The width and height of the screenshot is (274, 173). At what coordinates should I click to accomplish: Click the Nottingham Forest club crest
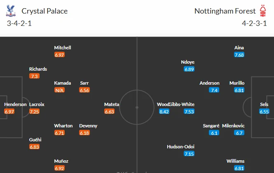[263, 11]
